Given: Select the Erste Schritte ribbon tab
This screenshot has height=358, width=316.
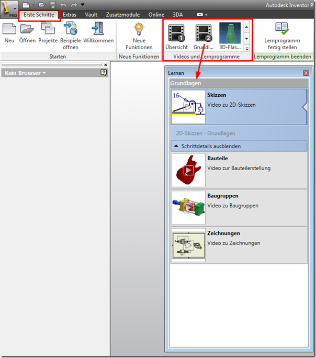Looking at the screenshot, I should (39, 15).
